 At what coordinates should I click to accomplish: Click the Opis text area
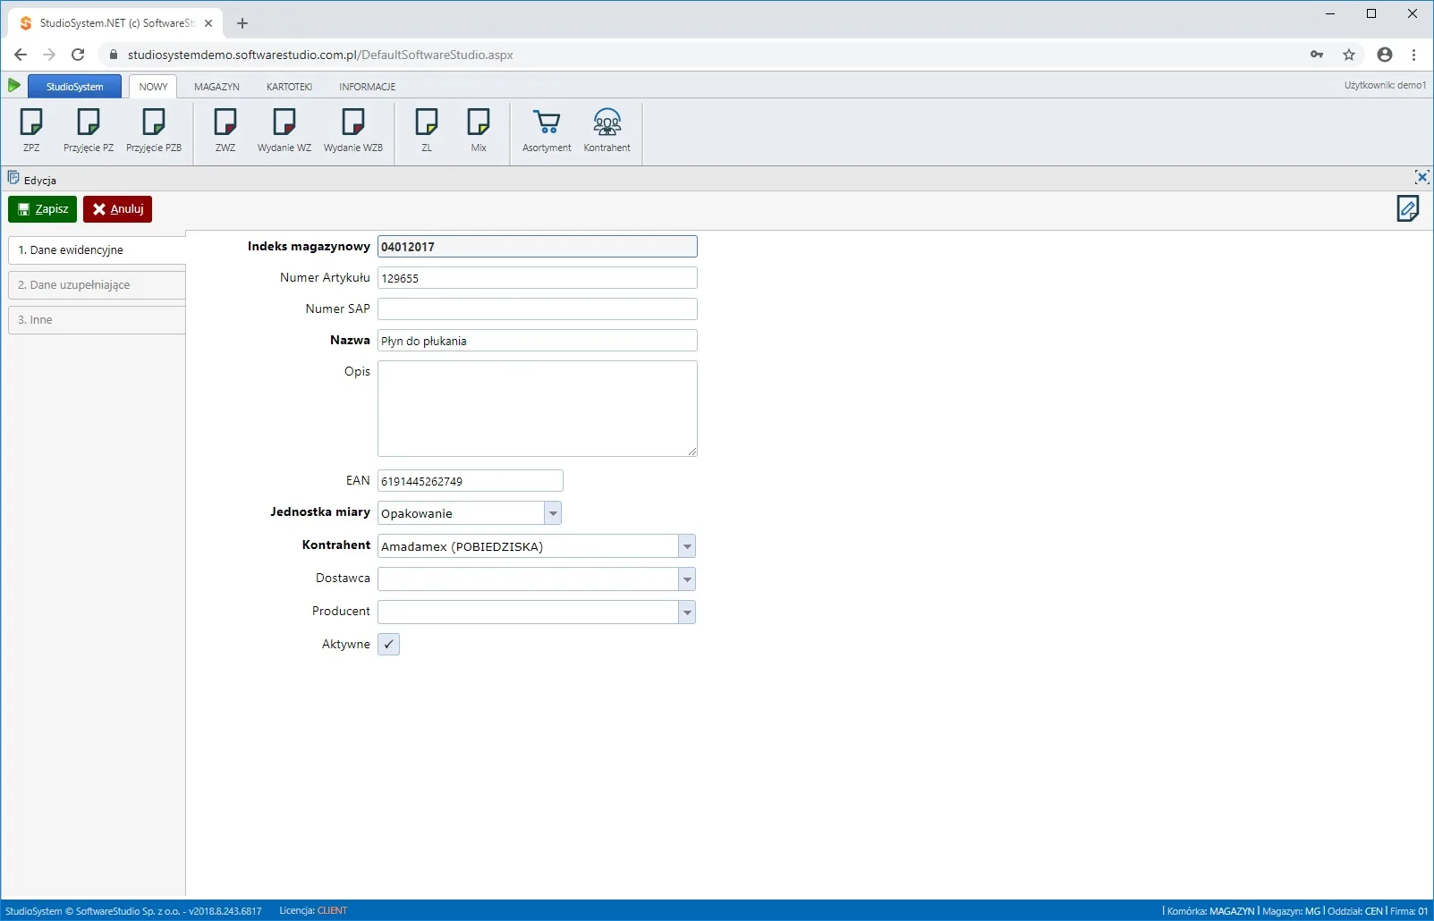click(x=537, y=409)
